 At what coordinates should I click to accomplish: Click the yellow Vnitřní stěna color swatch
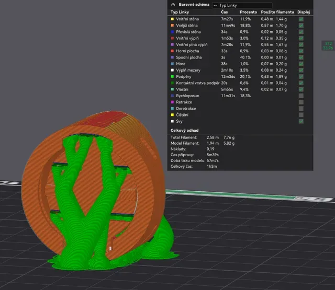pos(172,19)
